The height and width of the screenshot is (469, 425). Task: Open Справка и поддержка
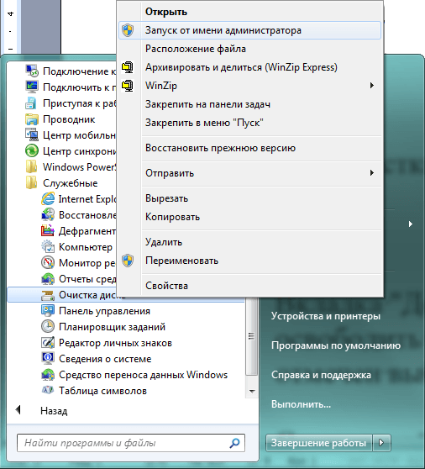(321, 375)
